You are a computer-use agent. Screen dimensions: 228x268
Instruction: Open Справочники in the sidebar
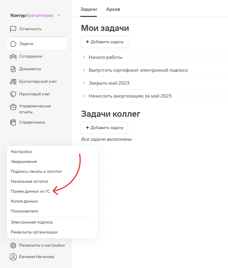tap(32, 122)
